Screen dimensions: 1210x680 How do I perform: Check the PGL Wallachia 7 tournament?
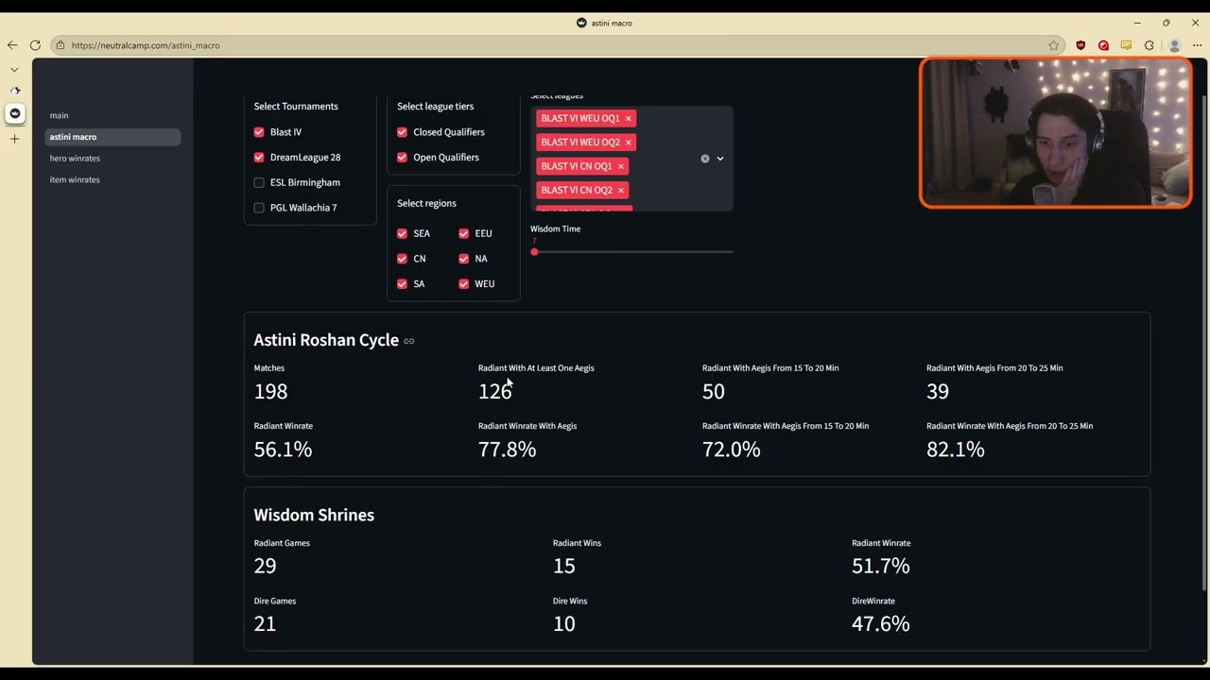click(x=259, y=208)
